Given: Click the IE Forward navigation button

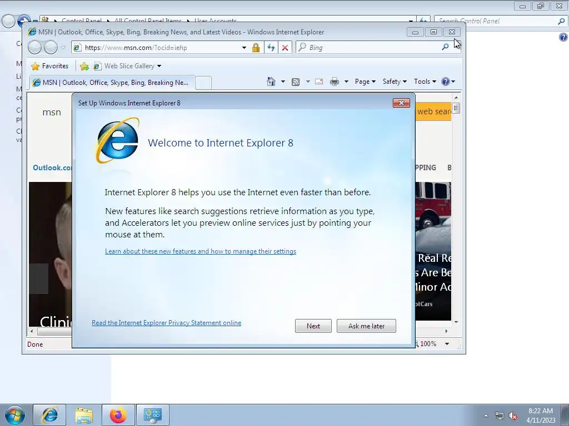Looking at the screenshot, I should [51, 48].
